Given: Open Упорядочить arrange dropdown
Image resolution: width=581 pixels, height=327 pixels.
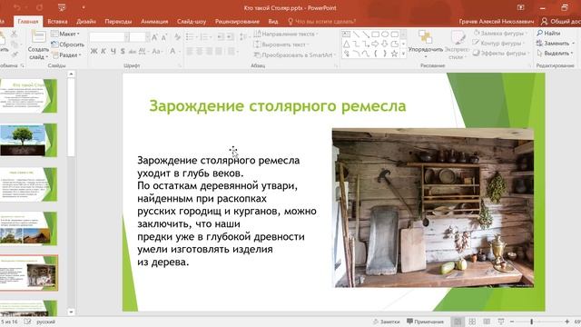Looking at the screenshot, I should [426, 45].
